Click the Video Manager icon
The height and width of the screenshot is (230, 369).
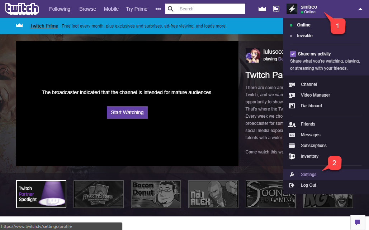click(x=292, y=95)
